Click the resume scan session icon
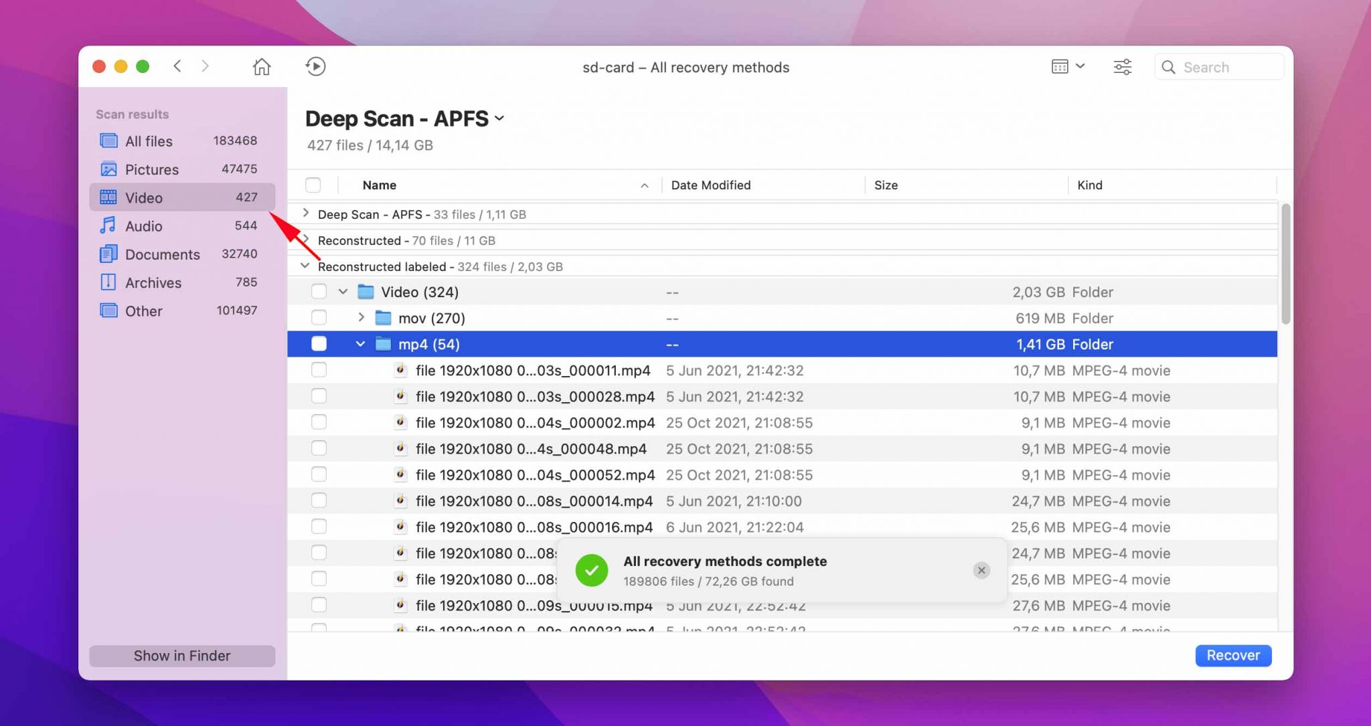The image size is (1371, 726). coord(315,67)
